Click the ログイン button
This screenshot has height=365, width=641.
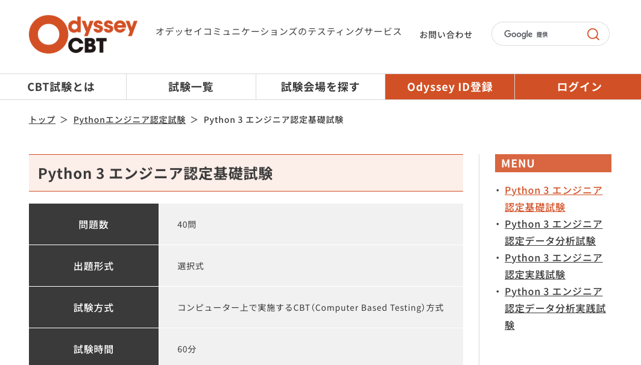coord(578,87)
